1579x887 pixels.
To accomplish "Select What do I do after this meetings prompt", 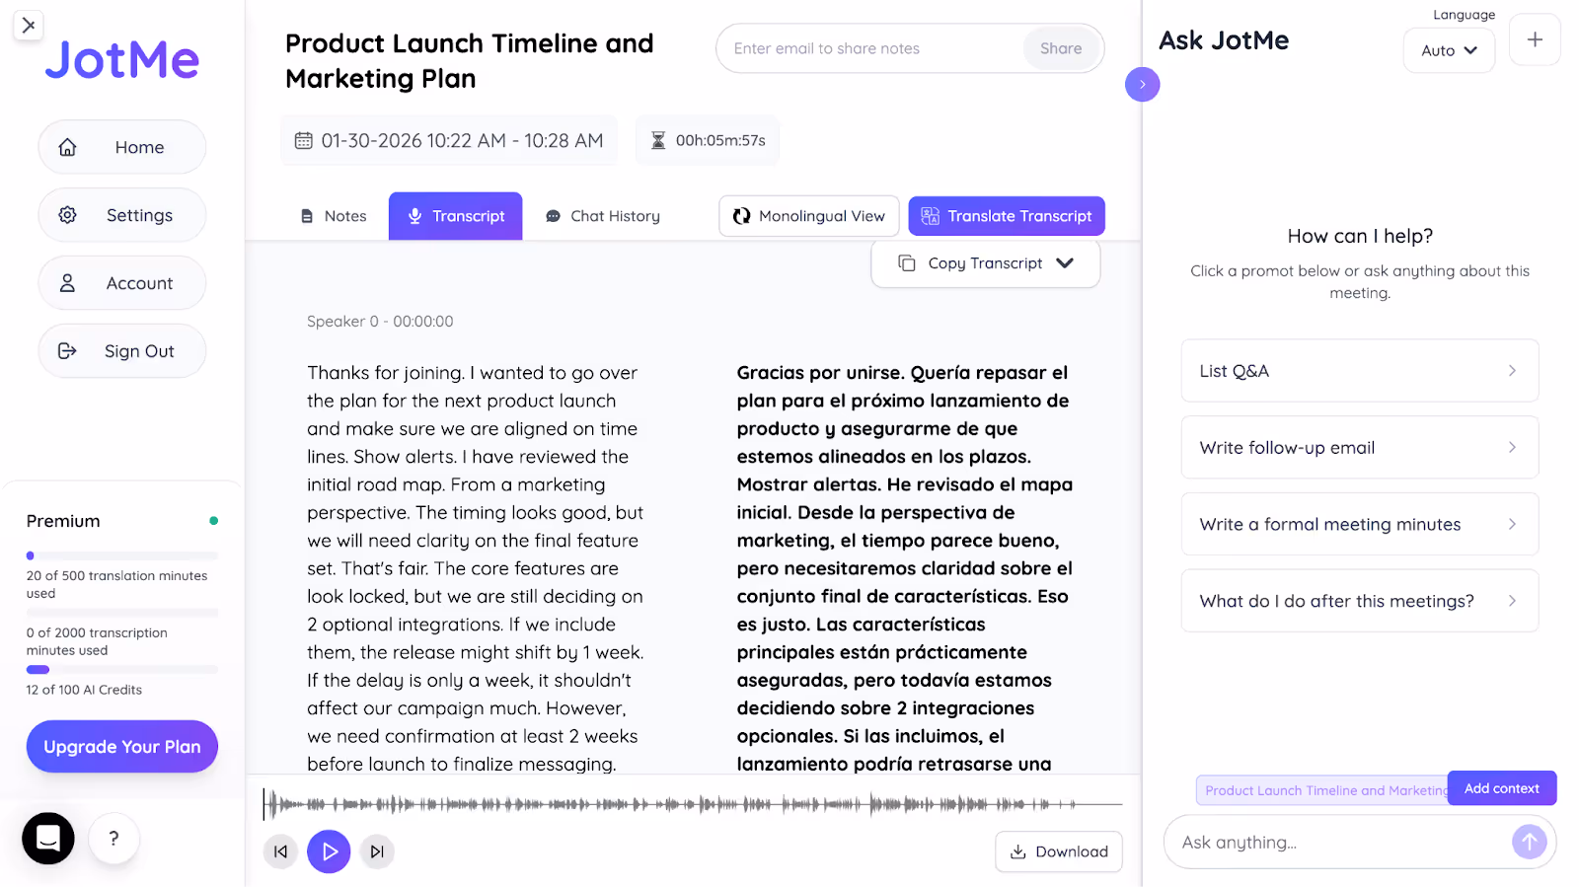I will [x=1360, y=601].
